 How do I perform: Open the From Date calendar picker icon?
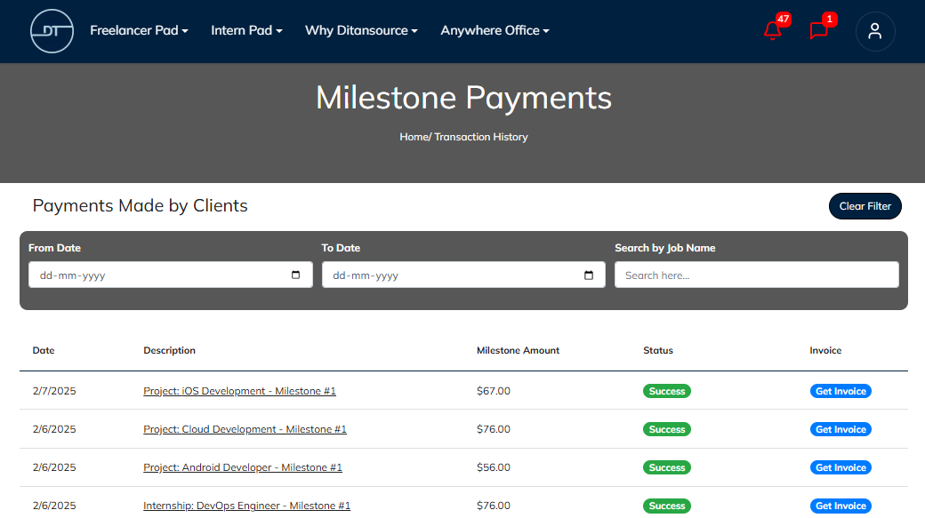coord(296,275)
